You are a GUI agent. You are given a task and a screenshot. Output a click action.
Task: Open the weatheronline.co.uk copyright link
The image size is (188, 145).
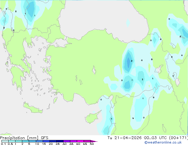pyautogui.click(x=163, y=142)
